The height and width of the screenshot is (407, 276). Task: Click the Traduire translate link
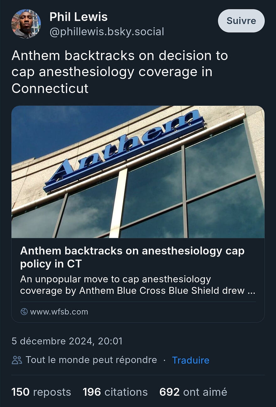pyautogui.click(x=190, y=360)
